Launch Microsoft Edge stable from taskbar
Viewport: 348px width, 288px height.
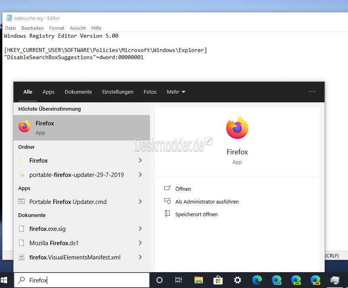click(257, 280)
